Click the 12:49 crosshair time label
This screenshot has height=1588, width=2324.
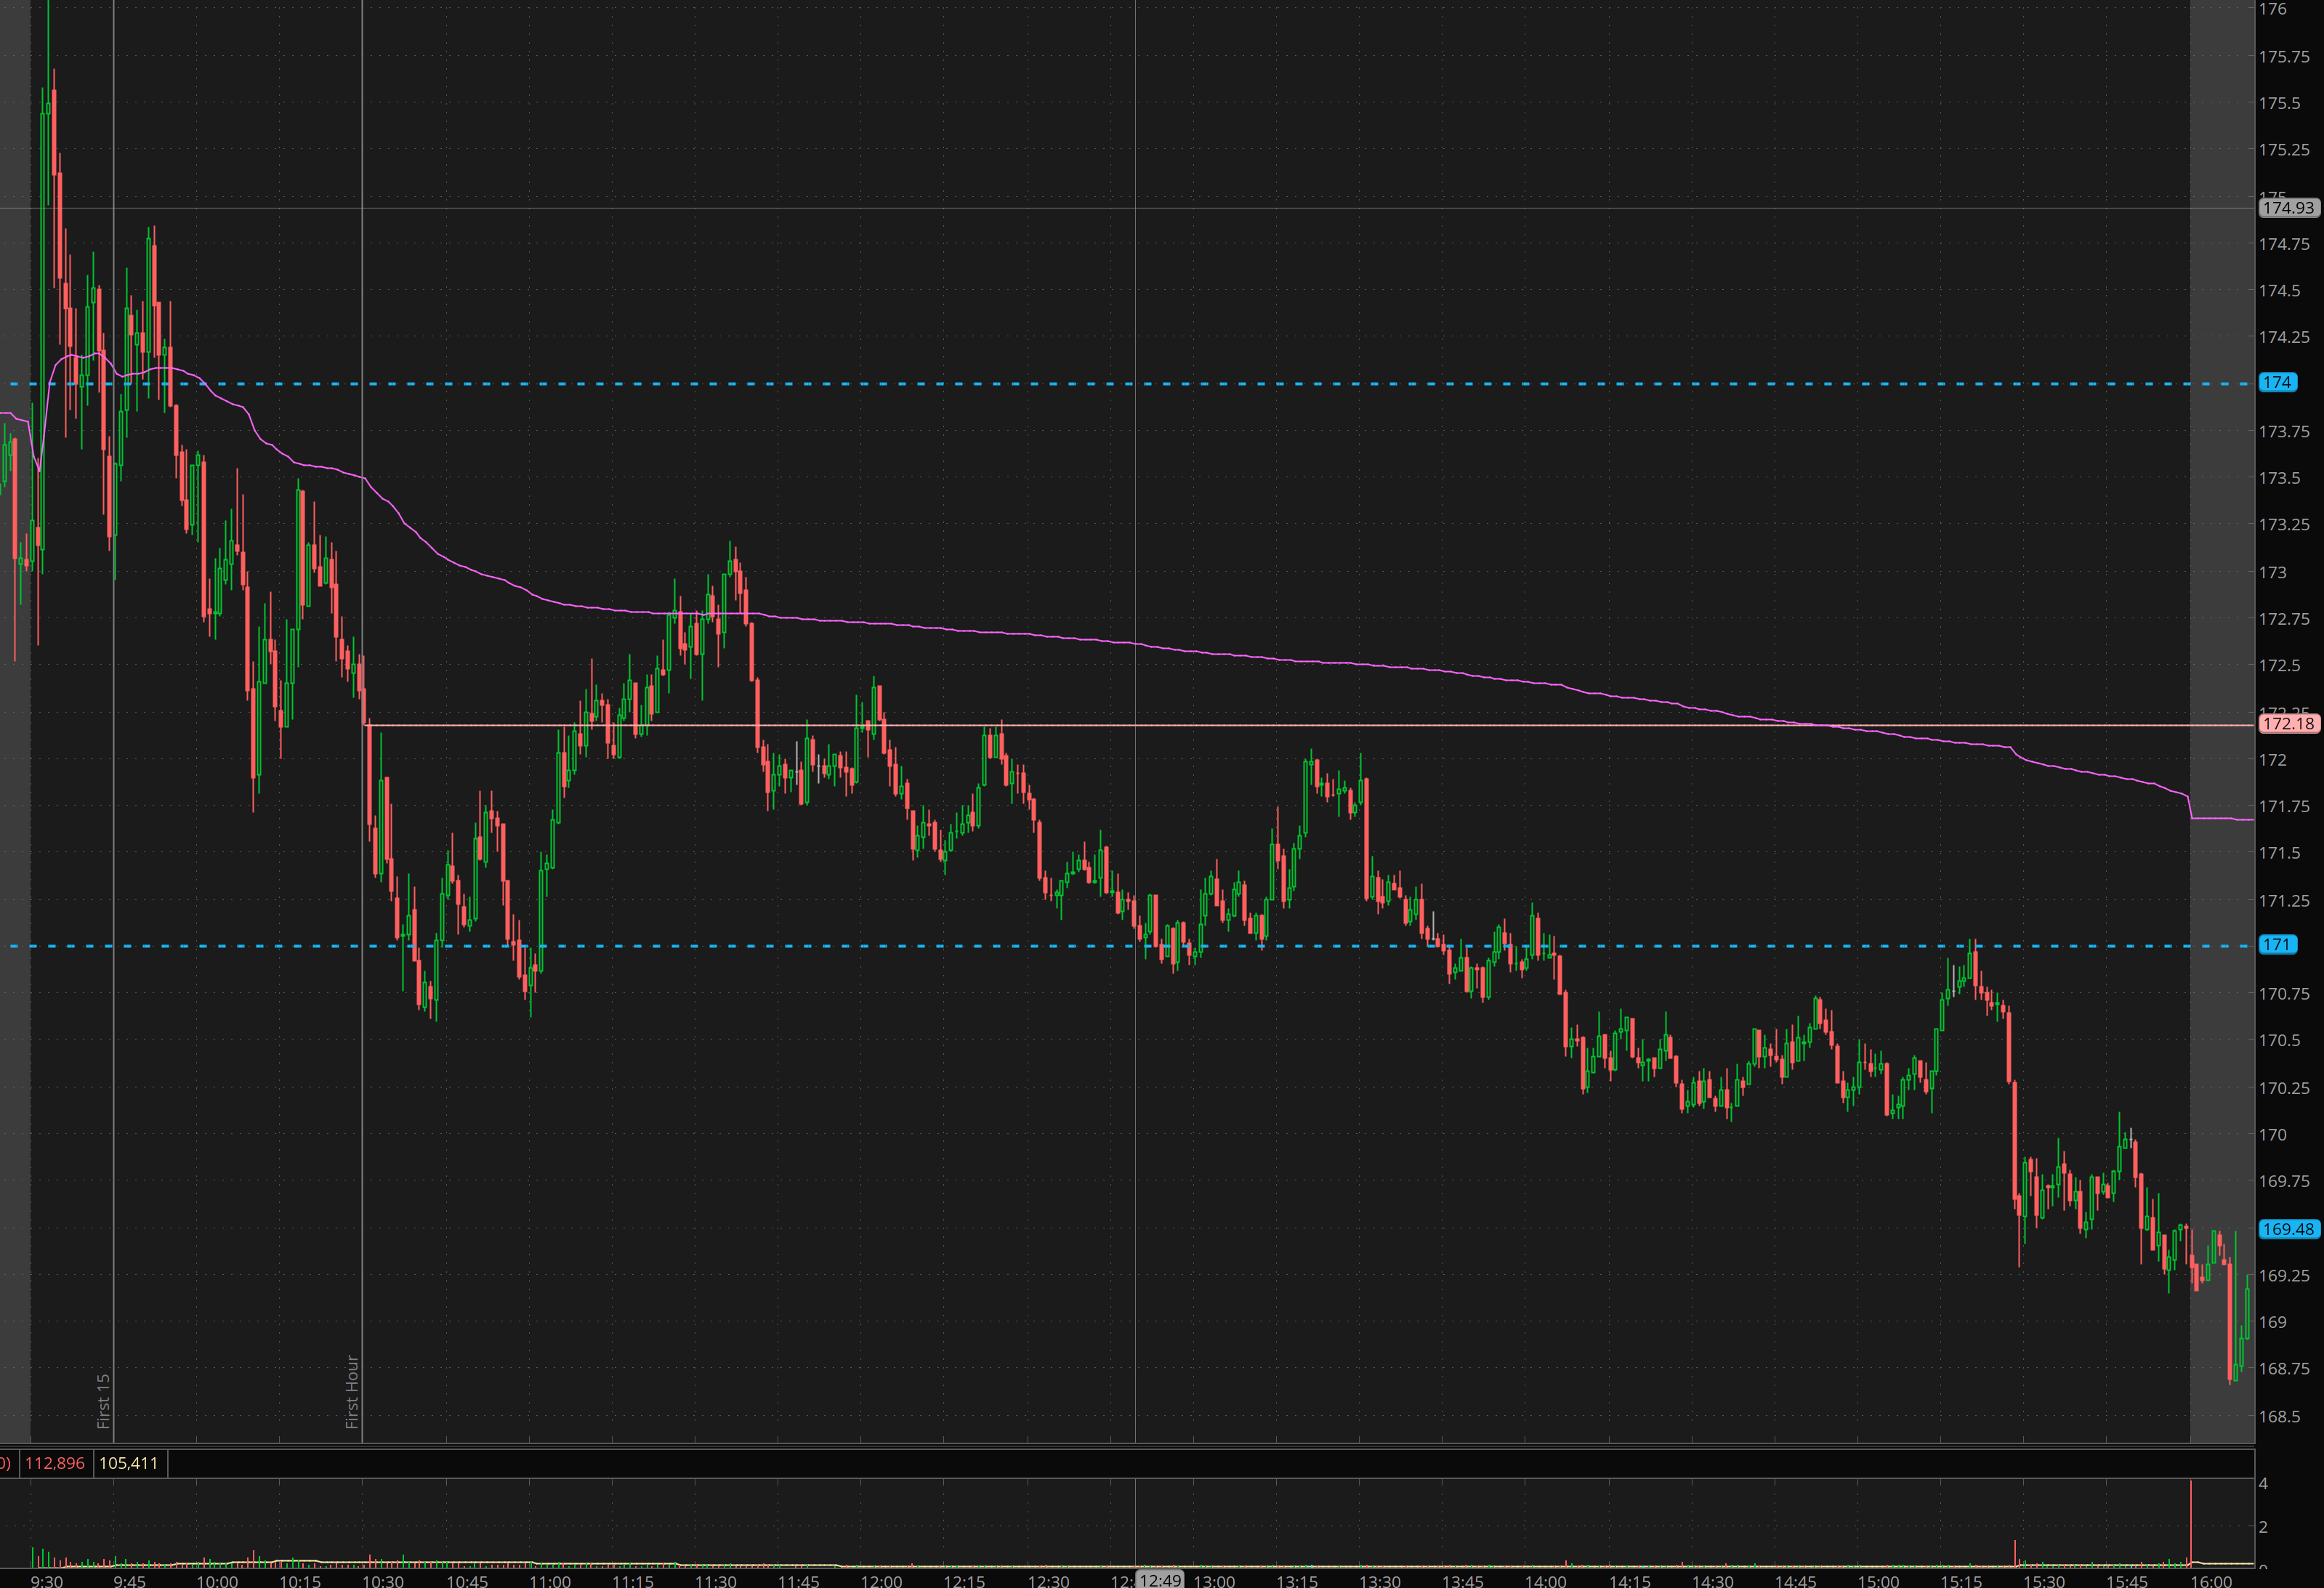tap(1160, 1580)
